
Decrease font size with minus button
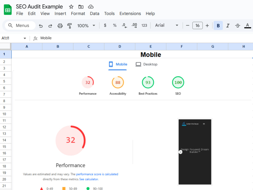tap(187, 26)
